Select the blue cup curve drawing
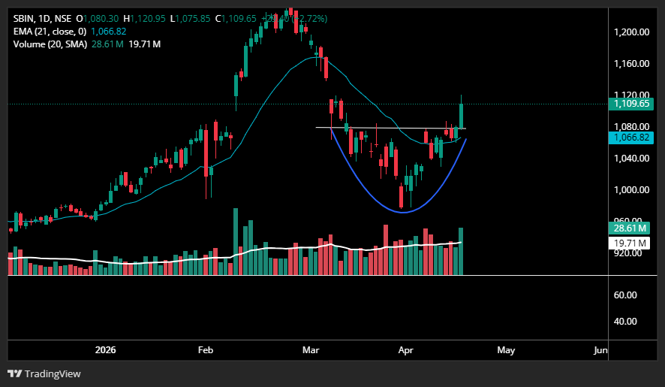Screen dimensions: 665x387 pos(403,212)
